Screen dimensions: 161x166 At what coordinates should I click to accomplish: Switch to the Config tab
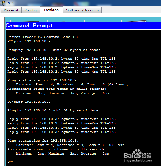(x=31, y=10)
